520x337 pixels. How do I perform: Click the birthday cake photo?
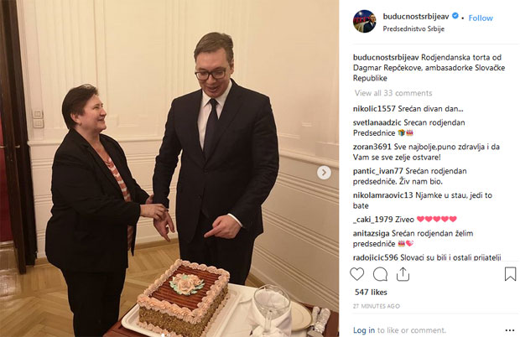click(x=169, y=168)
